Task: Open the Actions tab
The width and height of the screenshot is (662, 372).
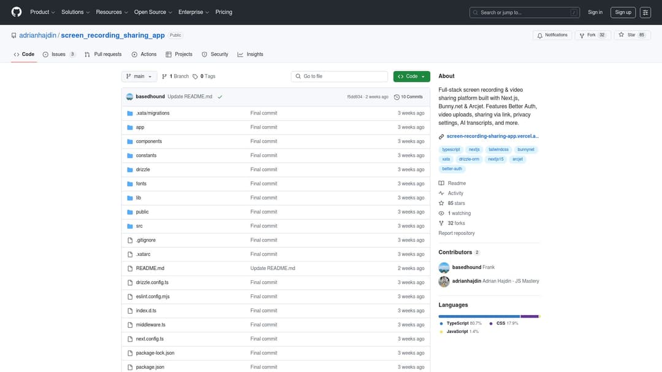Action: click(x=144, y=54)
